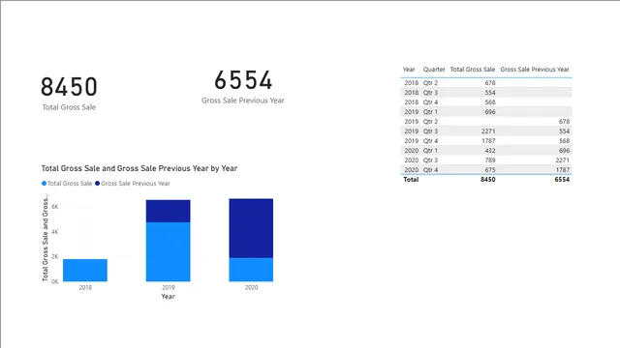Click the 6K y-axis tick label
The width and height of the screenshot is (620, 348).
(x=55, y=207)
